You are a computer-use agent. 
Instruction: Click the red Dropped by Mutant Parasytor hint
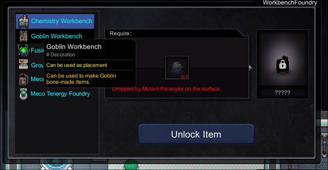(x=166, y=89)
